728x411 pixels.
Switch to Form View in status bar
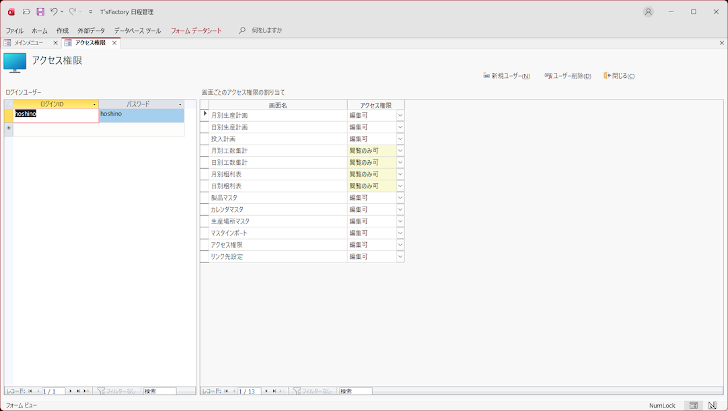point(694,406)
